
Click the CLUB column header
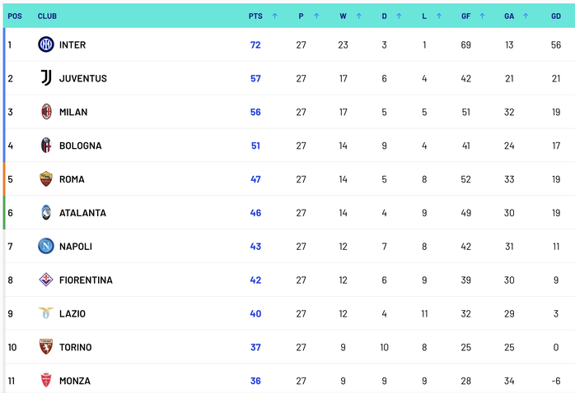[47, 16]
